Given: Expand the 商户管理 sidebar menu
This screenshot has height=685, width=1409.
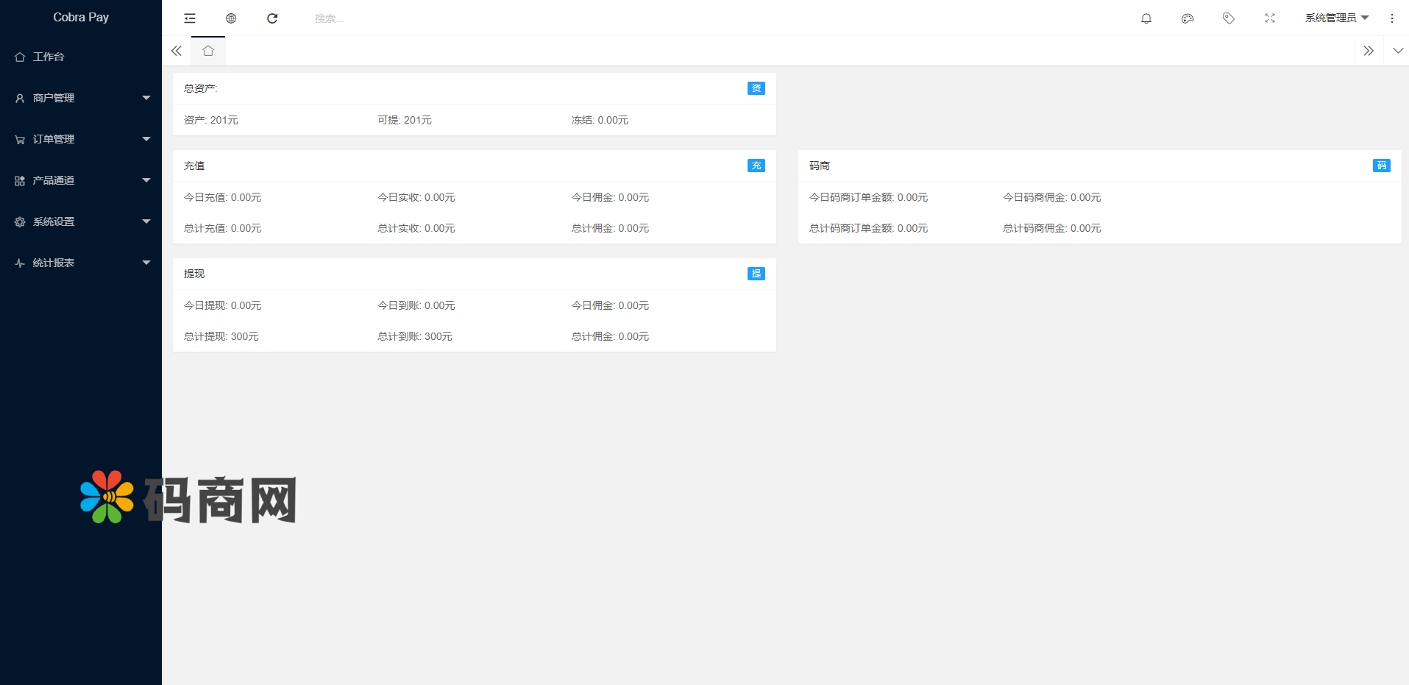Looking at the screenshot, I should tap(81, 98).
